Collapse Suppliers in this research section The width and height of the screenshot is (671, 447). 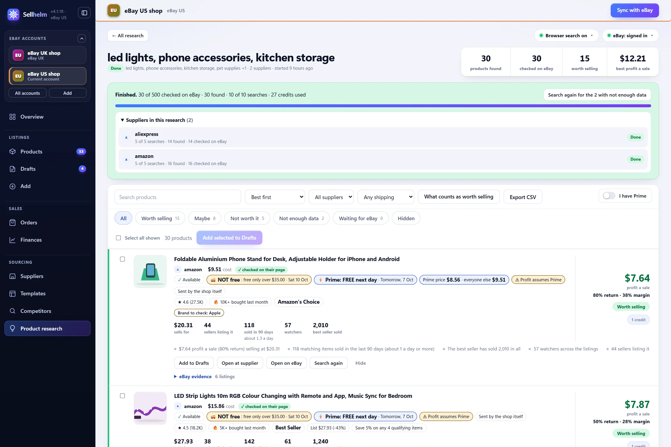click(157, 120)
